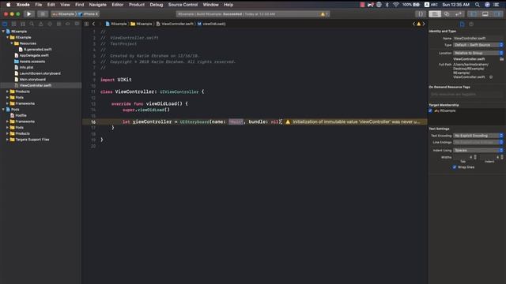Jump to next issue arrow
The image size is (506, 284).
click(x=424, y=24)
